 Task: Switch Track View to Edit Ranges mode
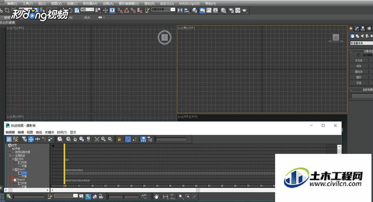(x=16, y=139)
